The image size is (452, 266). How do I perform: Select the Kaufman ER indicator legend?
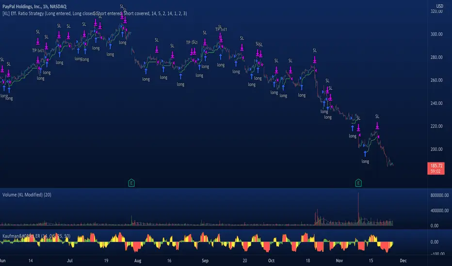click(x=36, y=236)
